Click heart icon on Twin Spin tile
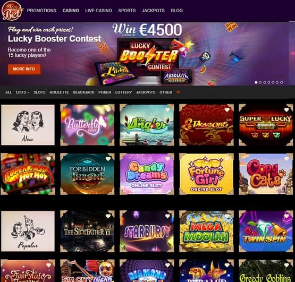Viewport: 295px width, 282px height. (x=286, y=216)
